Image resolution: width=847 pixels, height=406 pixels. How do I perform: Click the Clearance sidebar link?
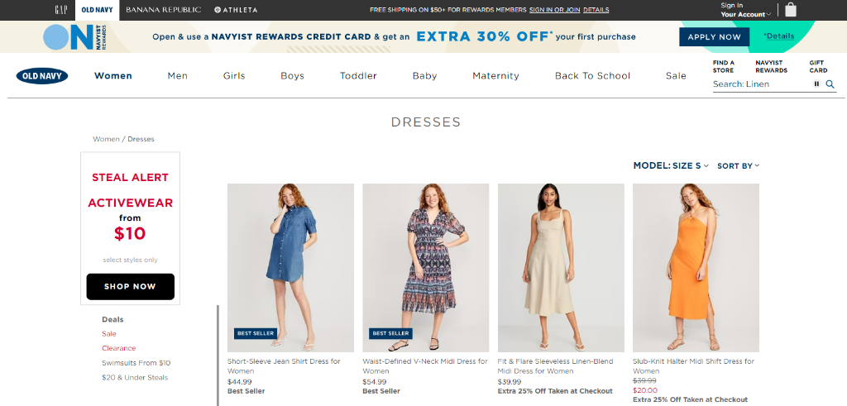[x=119, y=348]
